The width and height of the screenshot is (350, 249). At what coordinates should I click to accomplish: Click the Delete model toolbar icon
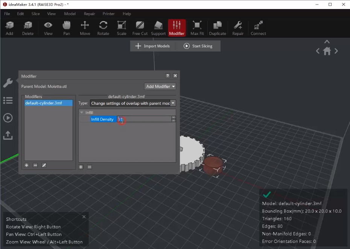(x=28, y=28)
